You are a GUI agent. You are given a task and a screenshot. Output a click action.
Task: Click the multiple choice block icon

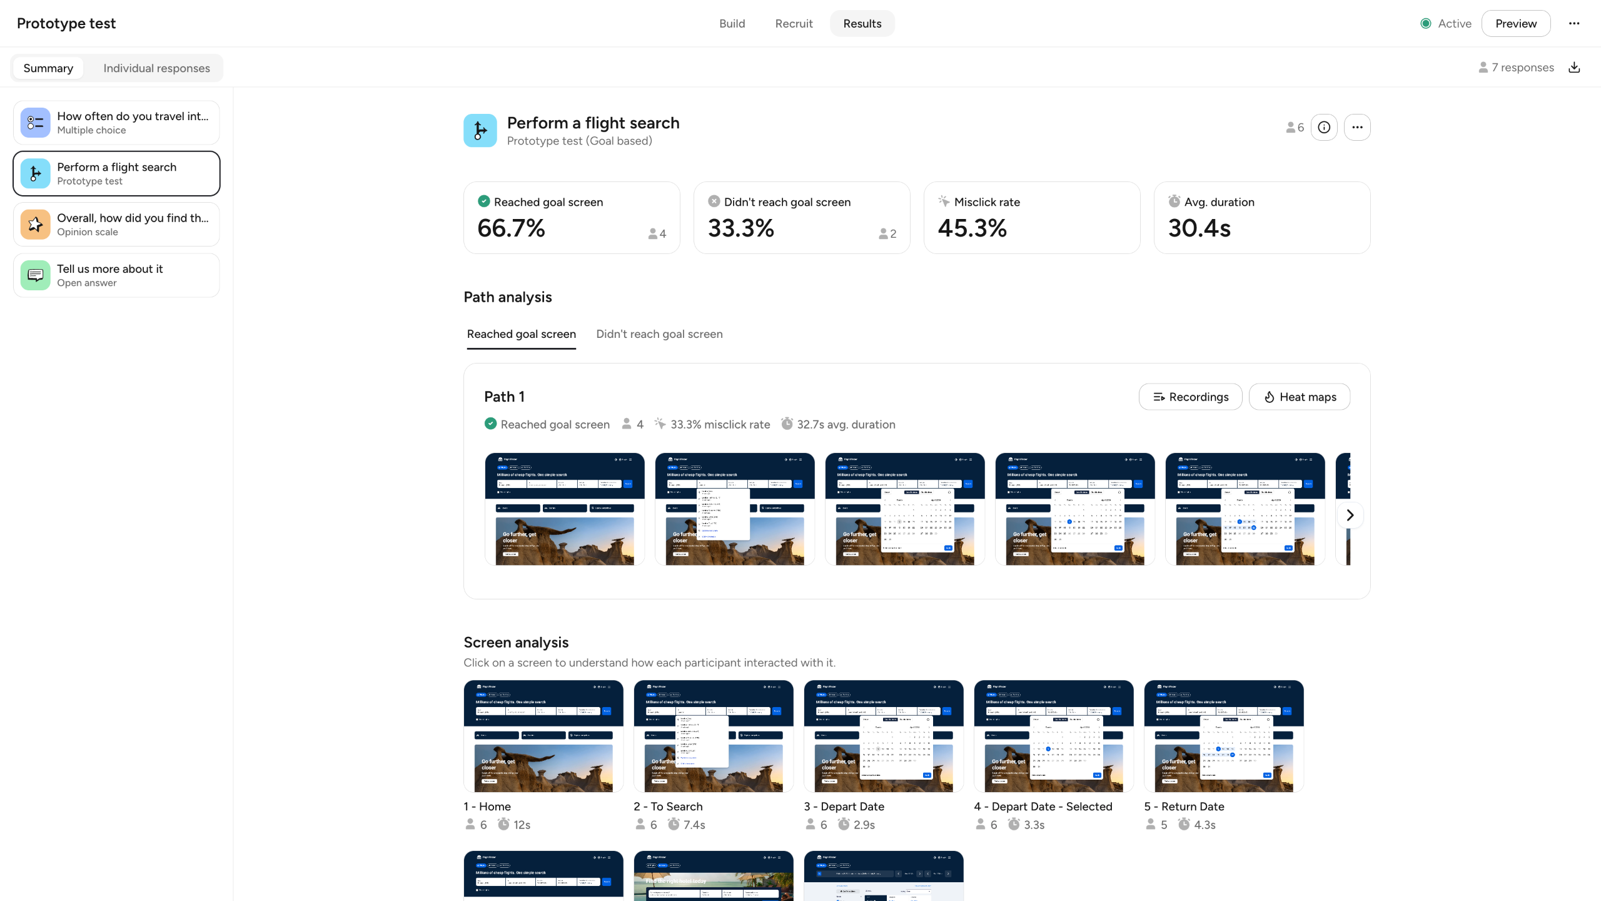coord(36,123)
